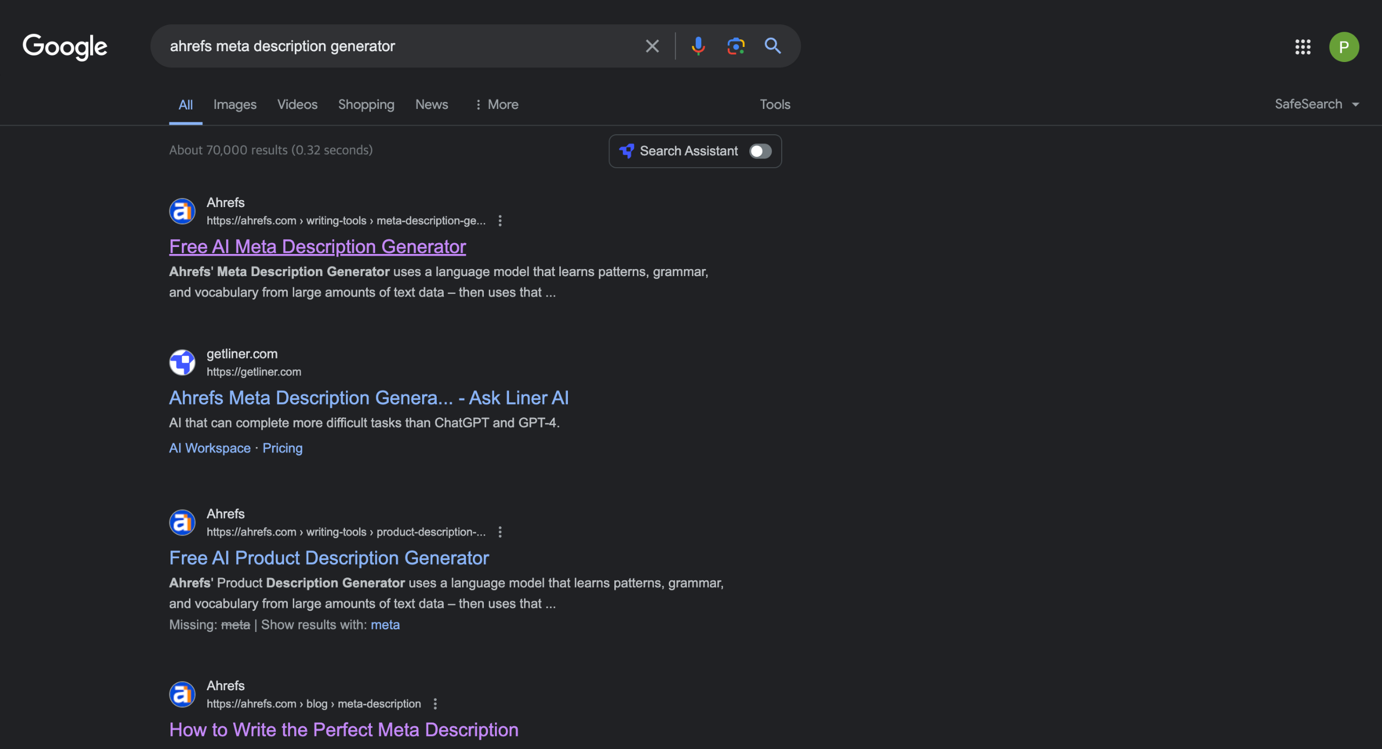Open options for the meta-description-generator result

[x=500, y=221]
